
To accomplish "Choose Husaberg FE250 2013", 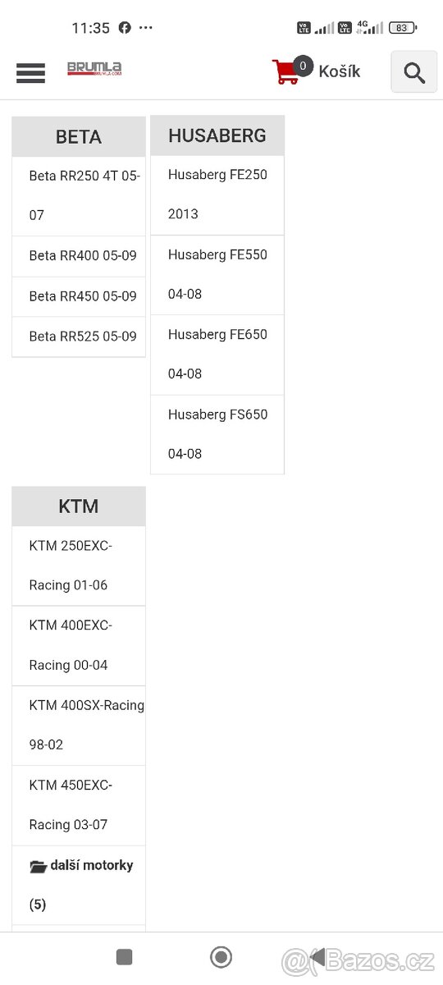I will [x=217, y=195].
